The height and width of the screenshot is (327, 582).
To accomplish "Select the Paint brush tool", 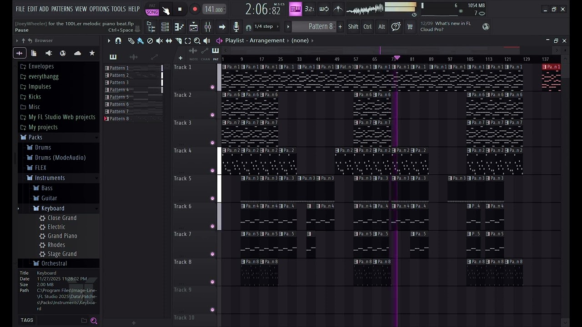I will (x=140, y=41).
